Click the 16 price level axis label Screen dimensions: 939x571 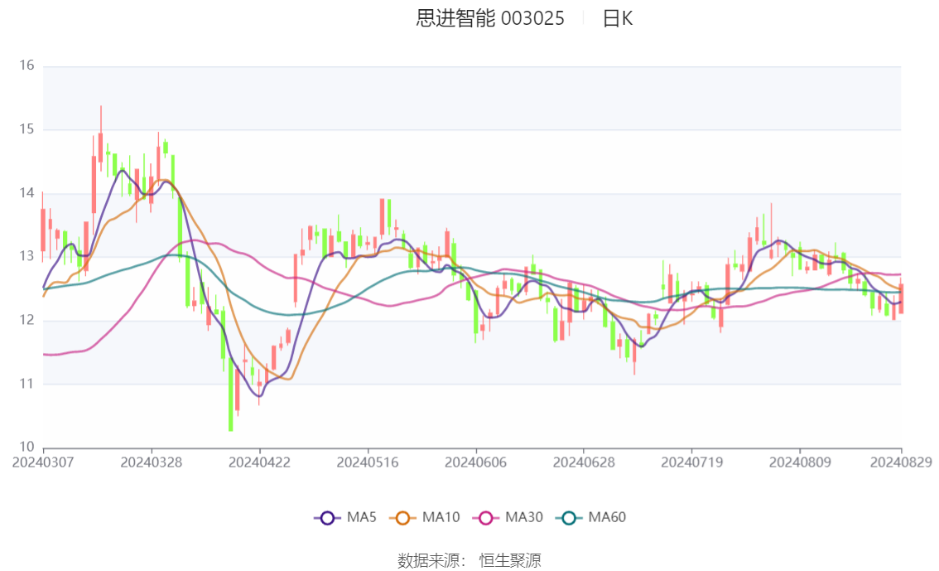27,65
